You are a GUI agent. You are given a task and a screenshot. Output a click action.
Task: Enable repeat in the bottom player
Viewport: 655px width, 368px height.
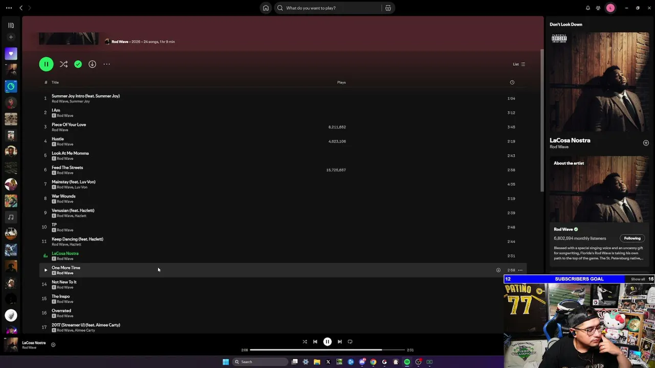coord(350,341)
